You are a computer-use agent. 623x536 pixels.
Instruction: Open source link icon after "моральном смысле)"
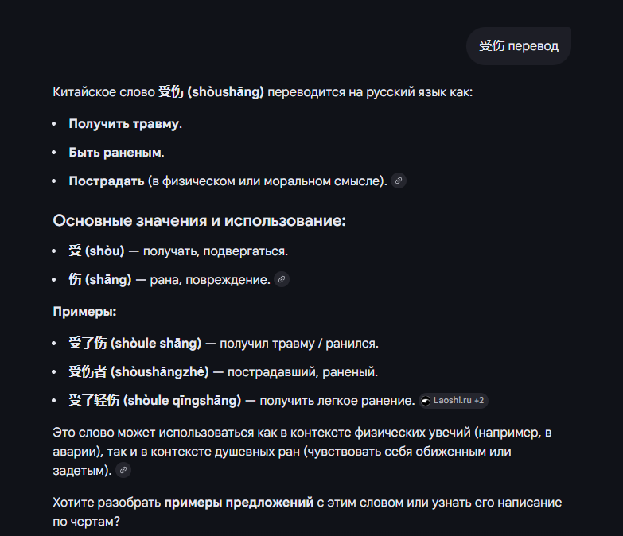click(x=399, y=181)
